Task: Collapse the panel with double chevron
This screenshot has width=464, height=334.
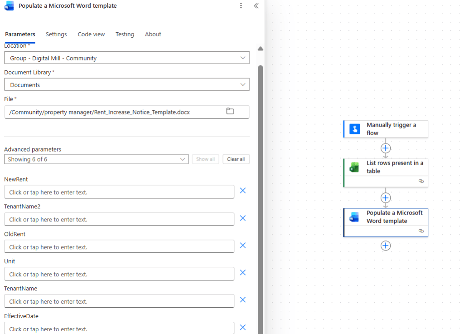Action: [256, 5]
